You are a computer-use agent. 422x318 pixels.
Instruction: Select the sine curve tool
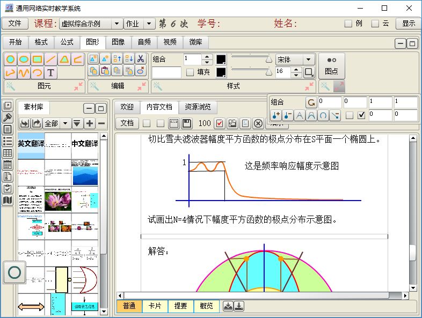(24, 72)
